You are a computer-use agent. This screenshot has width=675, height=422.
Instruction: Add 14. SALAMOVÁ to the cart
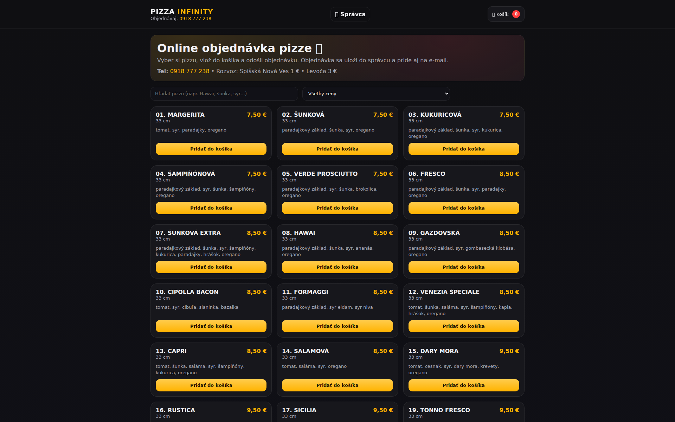tap(337, 385)
